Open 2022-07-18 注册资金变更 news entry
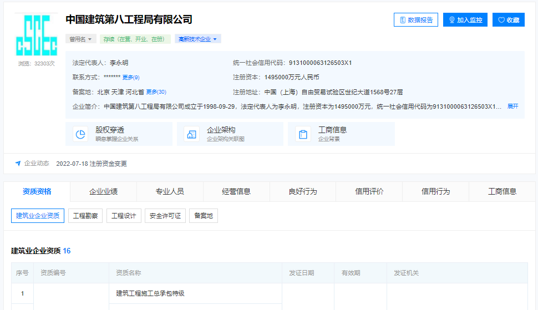 tap(92, 164)
